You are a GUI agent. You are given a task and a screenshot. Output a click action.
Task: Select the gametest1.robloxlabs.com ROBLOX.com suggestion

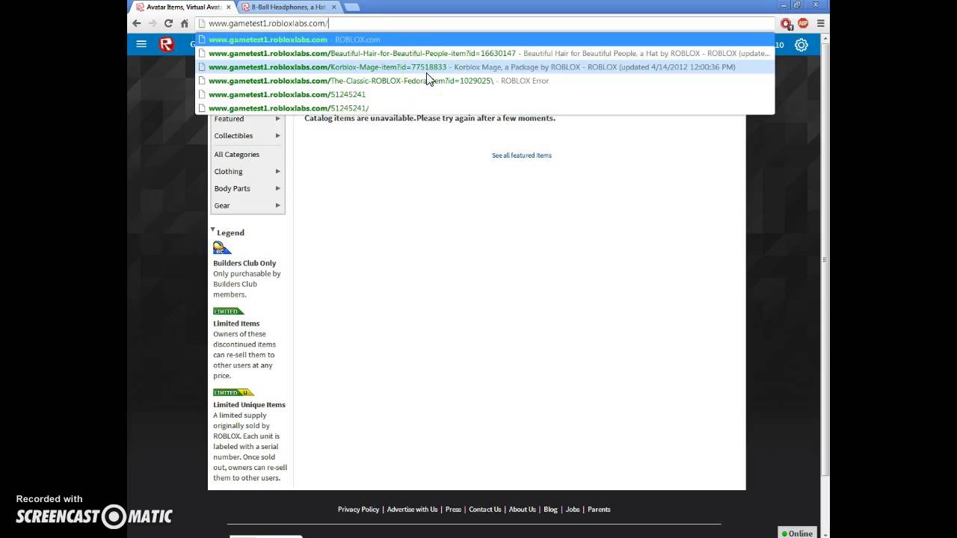tap(484, 40)
